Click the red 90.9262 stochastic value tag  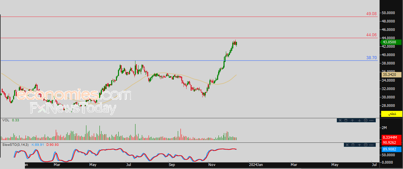pos(392,142)
